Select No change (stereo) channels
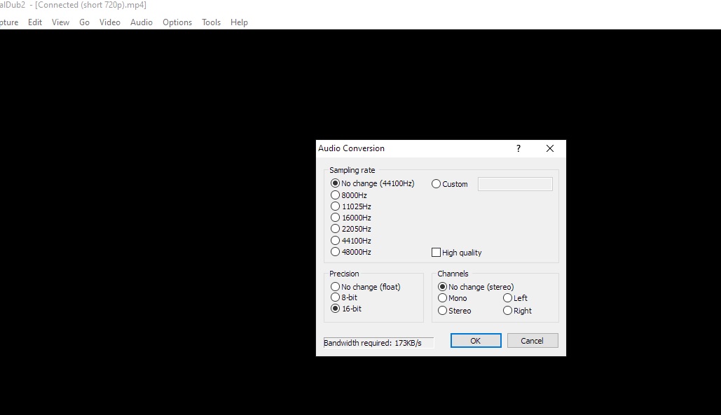 pos(476,287)
